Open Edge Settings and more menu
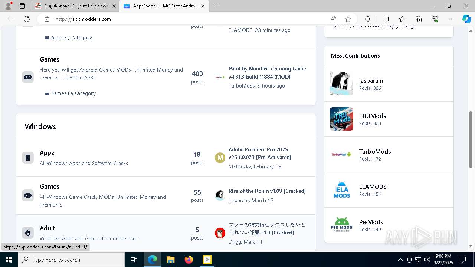Screen dimensions: 475x267 pos(451,19)
